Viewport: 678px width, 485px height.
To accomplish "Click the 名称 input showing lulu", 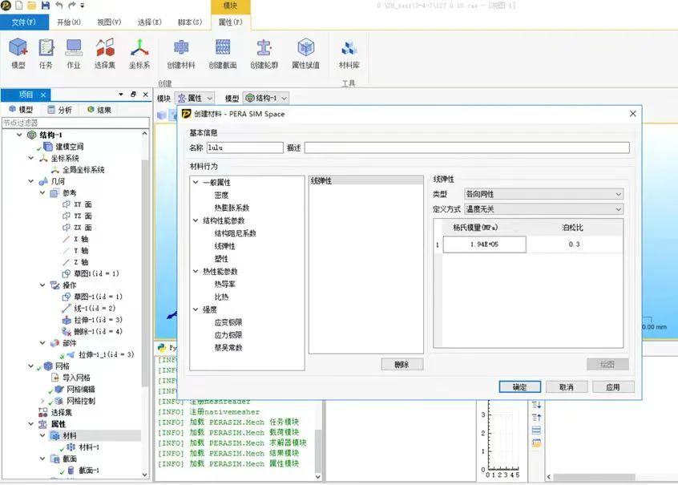I will (x=244, y=147).
